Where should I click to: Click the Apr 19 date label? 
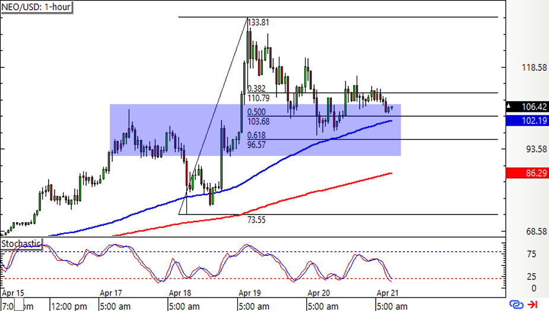(x=250, y=293)
